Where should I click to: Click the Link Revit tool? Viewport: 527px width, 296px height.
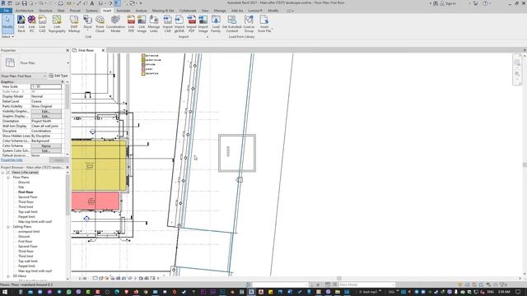[21, 24]
